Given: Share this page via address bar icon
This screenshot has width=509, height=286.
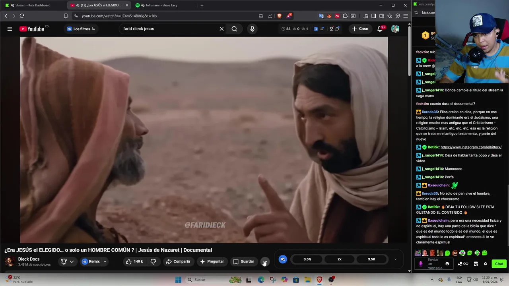Looking at the screenshot, I should pyautogui.click(x=270, y=16).
